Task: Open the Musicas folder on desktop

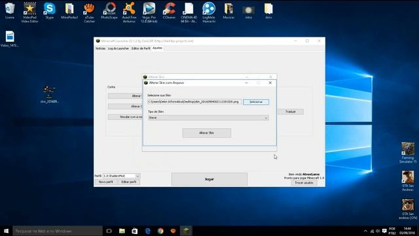Action: [x=228, y=10]
